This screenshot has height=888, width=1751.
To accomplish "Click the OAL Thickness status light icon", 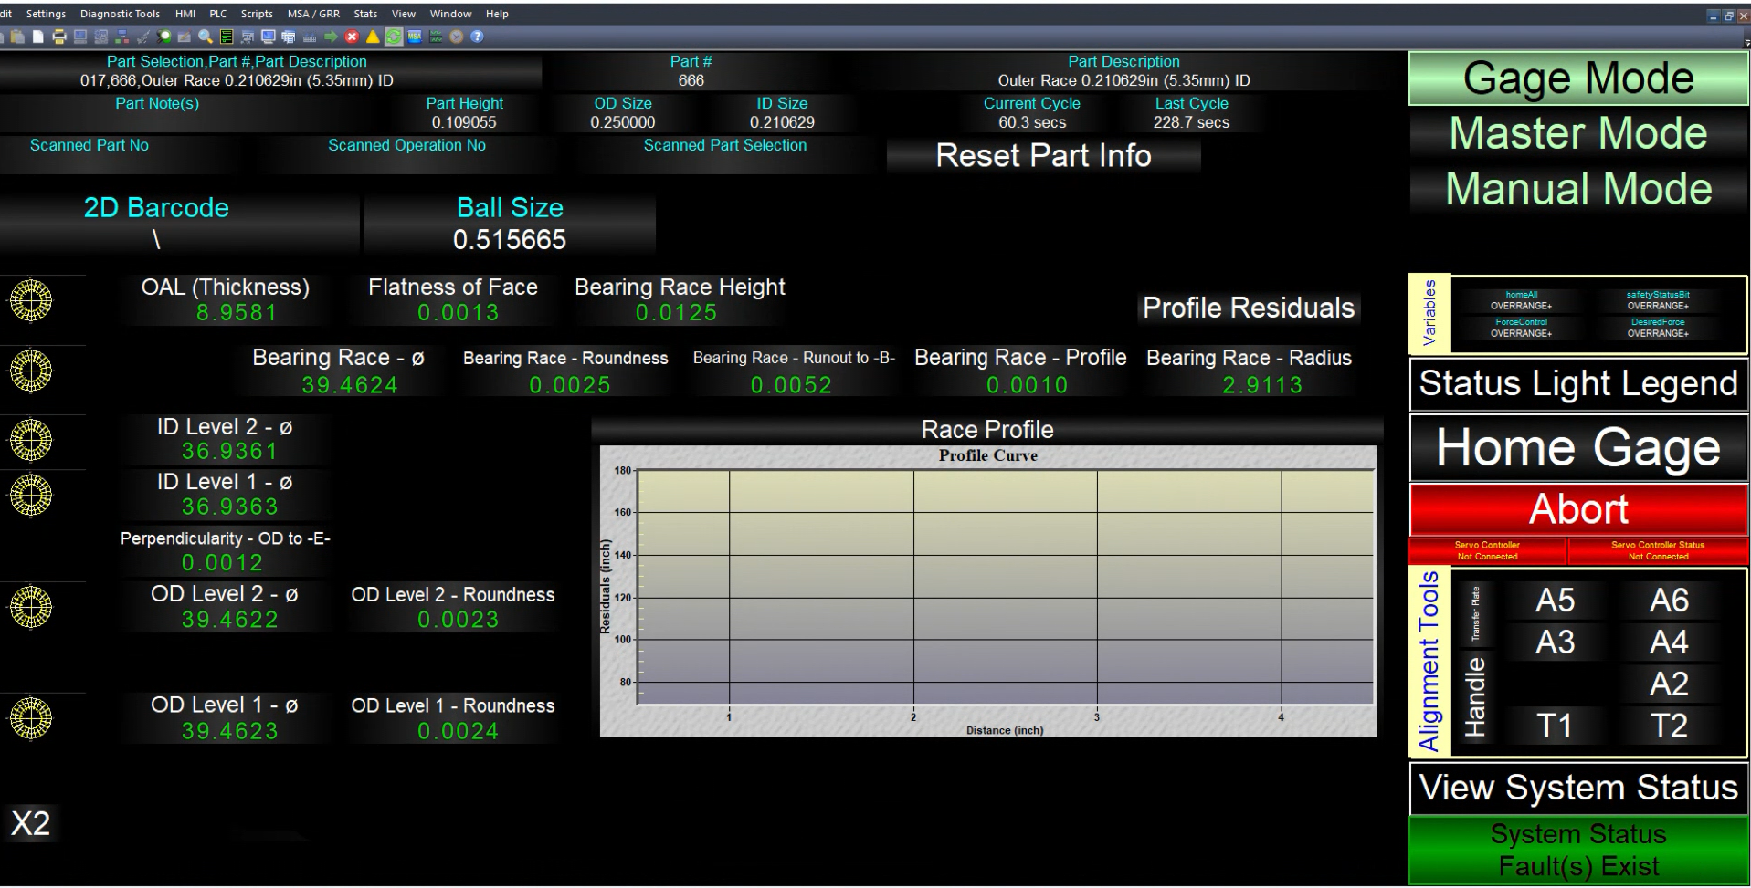I will coord(31,300).
